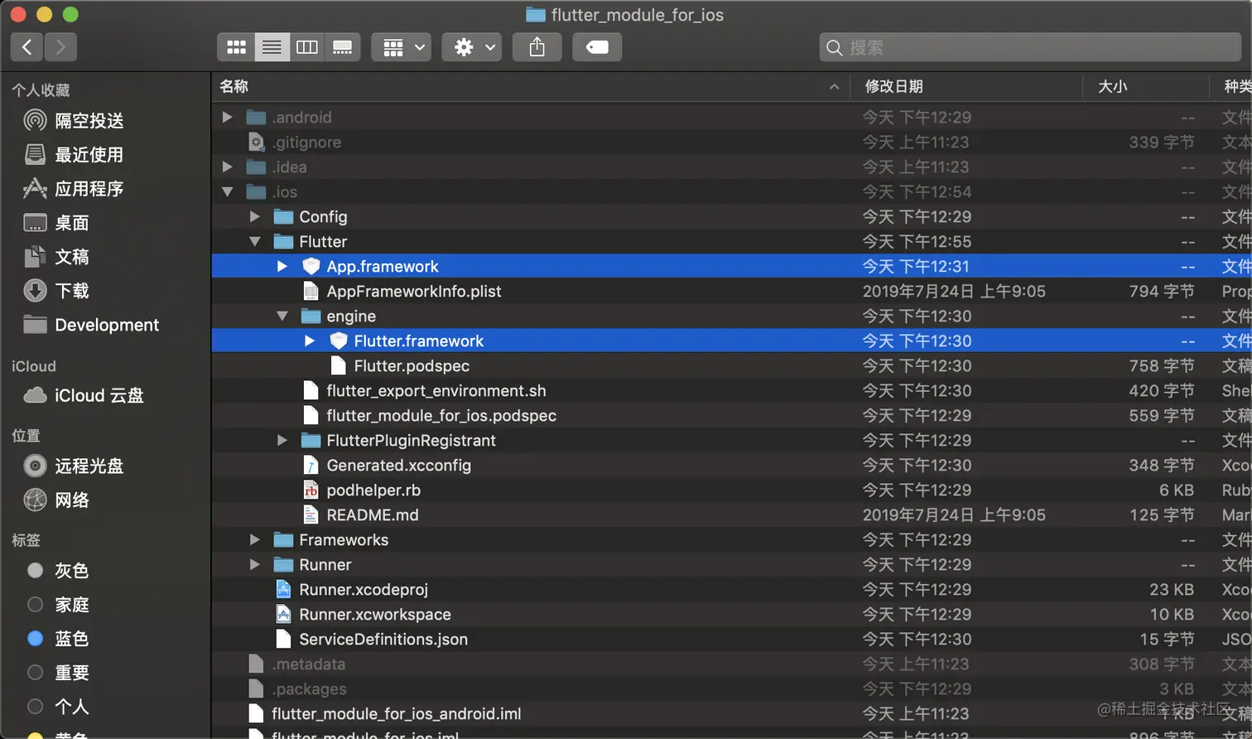Sort by 大小 column header
The width and height of the screenshot is (1252, 739).
1146,86
